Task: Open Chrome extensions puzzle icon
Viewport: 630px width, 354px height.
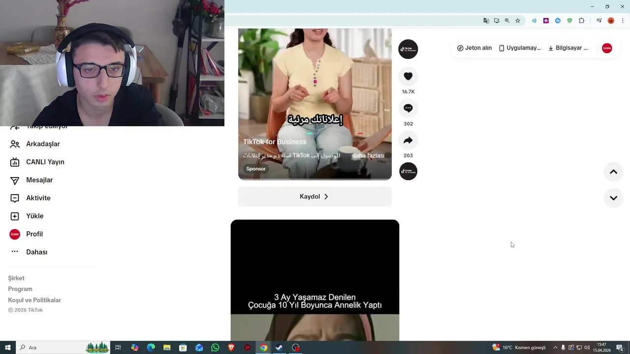Action: (x=581, y=21)
